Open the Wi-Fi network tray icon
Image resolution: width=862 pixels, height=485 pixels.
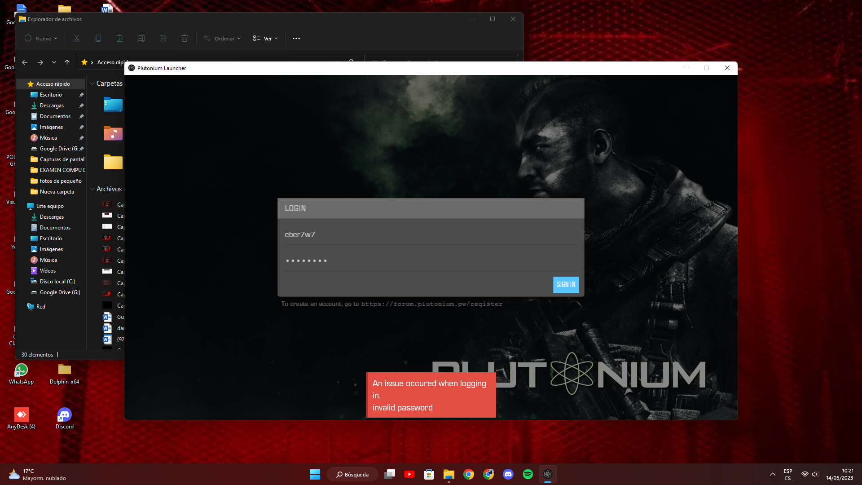pyautogui.click(x=805, y=474)
